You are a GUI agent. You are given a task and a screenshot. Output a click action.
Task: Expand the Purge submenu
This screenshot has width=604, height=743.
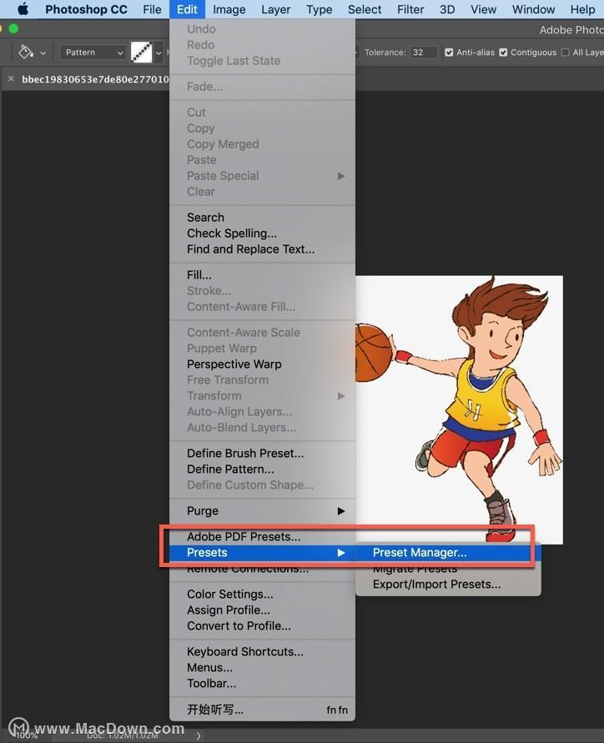(x=262, y=511)
